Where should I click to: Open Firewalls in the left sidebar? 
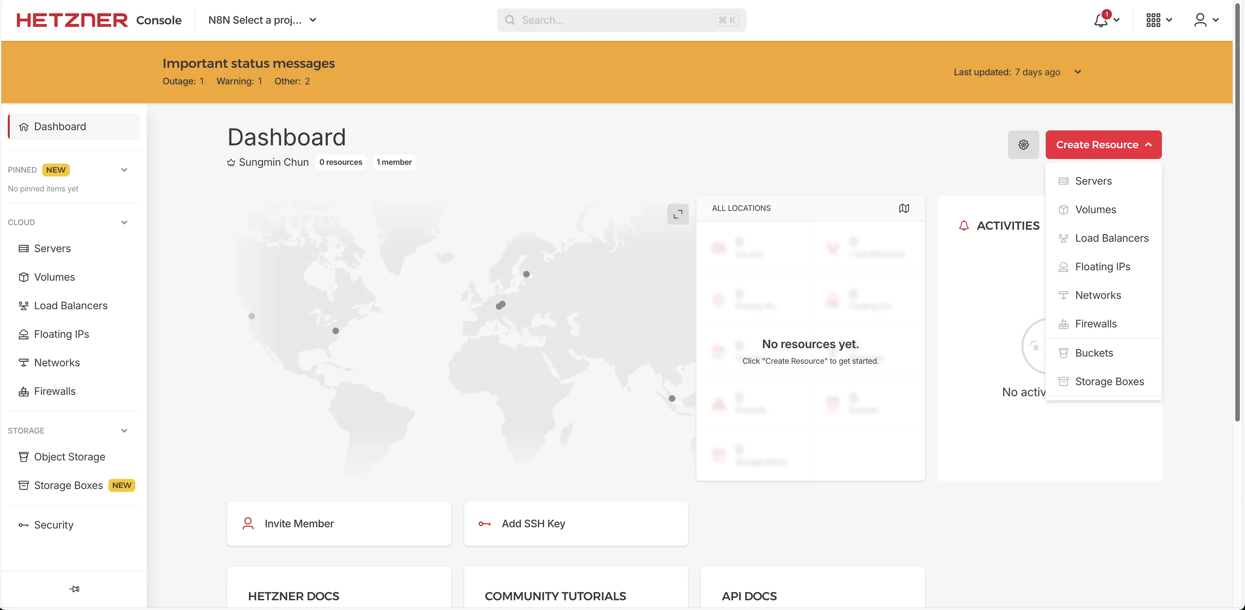pyautogui.click(x=55, y=391)
